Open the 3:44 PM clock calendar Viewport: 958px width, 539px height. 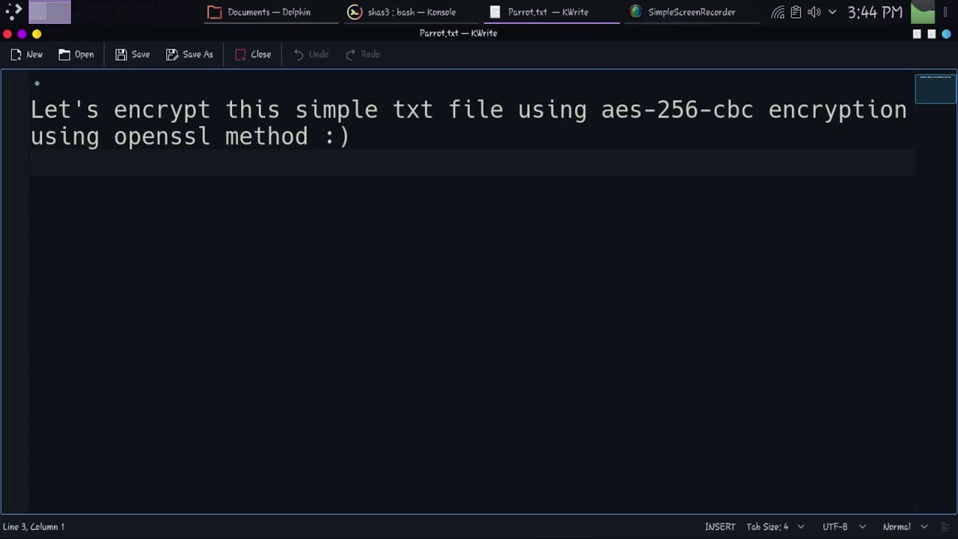pos(875,12)
